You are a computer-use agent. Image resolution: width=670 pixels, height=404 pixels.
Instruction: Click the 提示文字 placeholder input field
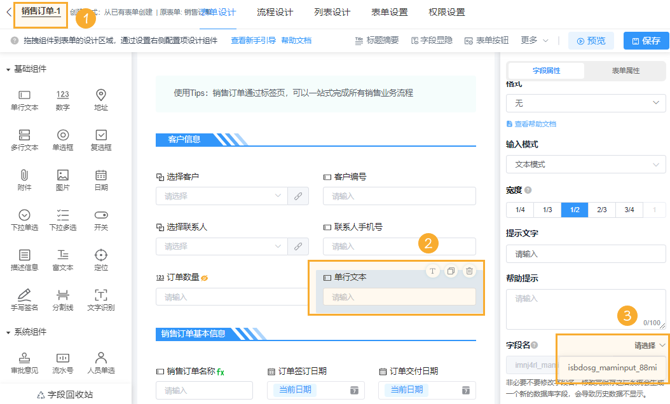point(585,255)
